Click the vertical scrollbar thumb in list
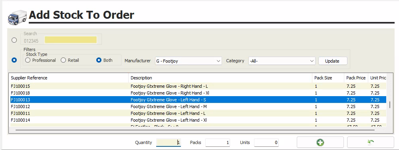The image size is (399, 150). pos(389,105)
